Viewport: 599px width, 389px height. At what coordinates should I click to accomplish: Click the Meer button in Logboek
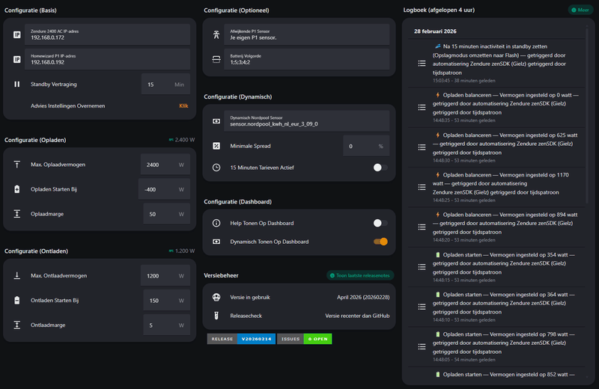580,10
